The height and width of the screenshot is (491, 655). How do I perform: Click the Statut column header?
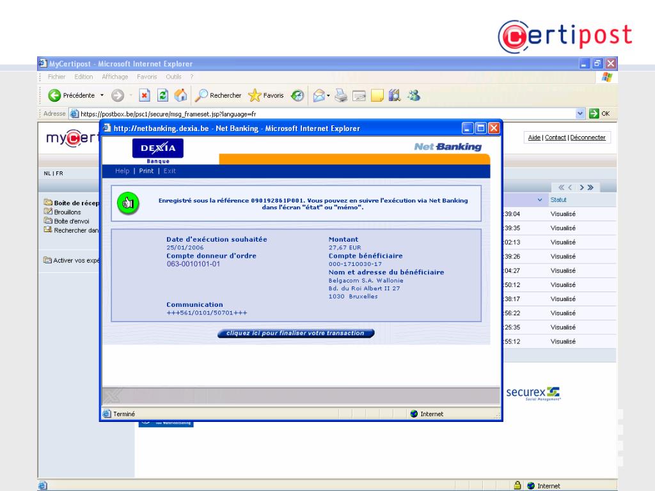pyautogui.click(x=558, y=200)
